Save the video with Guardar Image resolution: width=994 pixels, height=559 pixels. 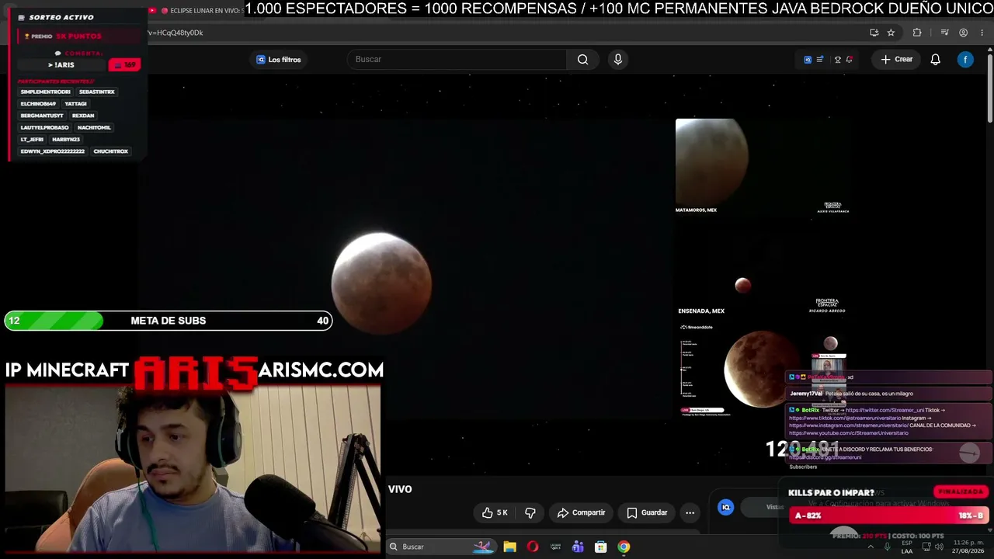(x=647, y=512)
